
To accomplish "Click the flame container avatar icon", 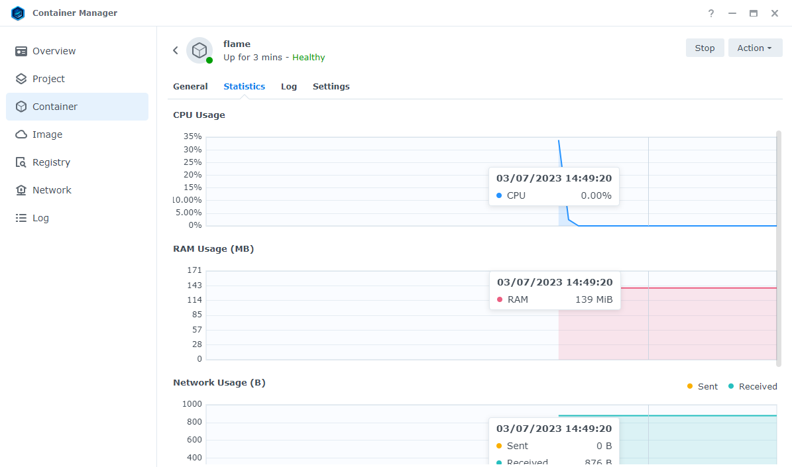I will (x=199, y=50).
